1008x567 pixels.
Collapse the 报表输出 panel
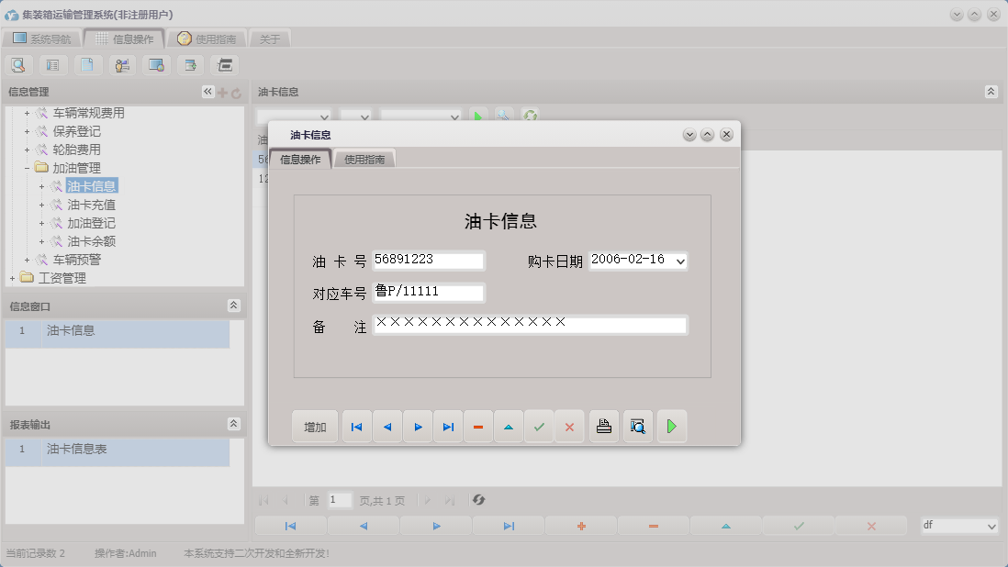tap(235, 424)
